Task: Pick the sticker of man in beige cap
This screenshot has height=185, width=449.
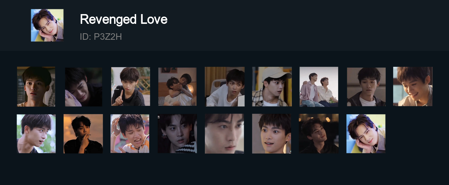Action: tap(272, 87)
